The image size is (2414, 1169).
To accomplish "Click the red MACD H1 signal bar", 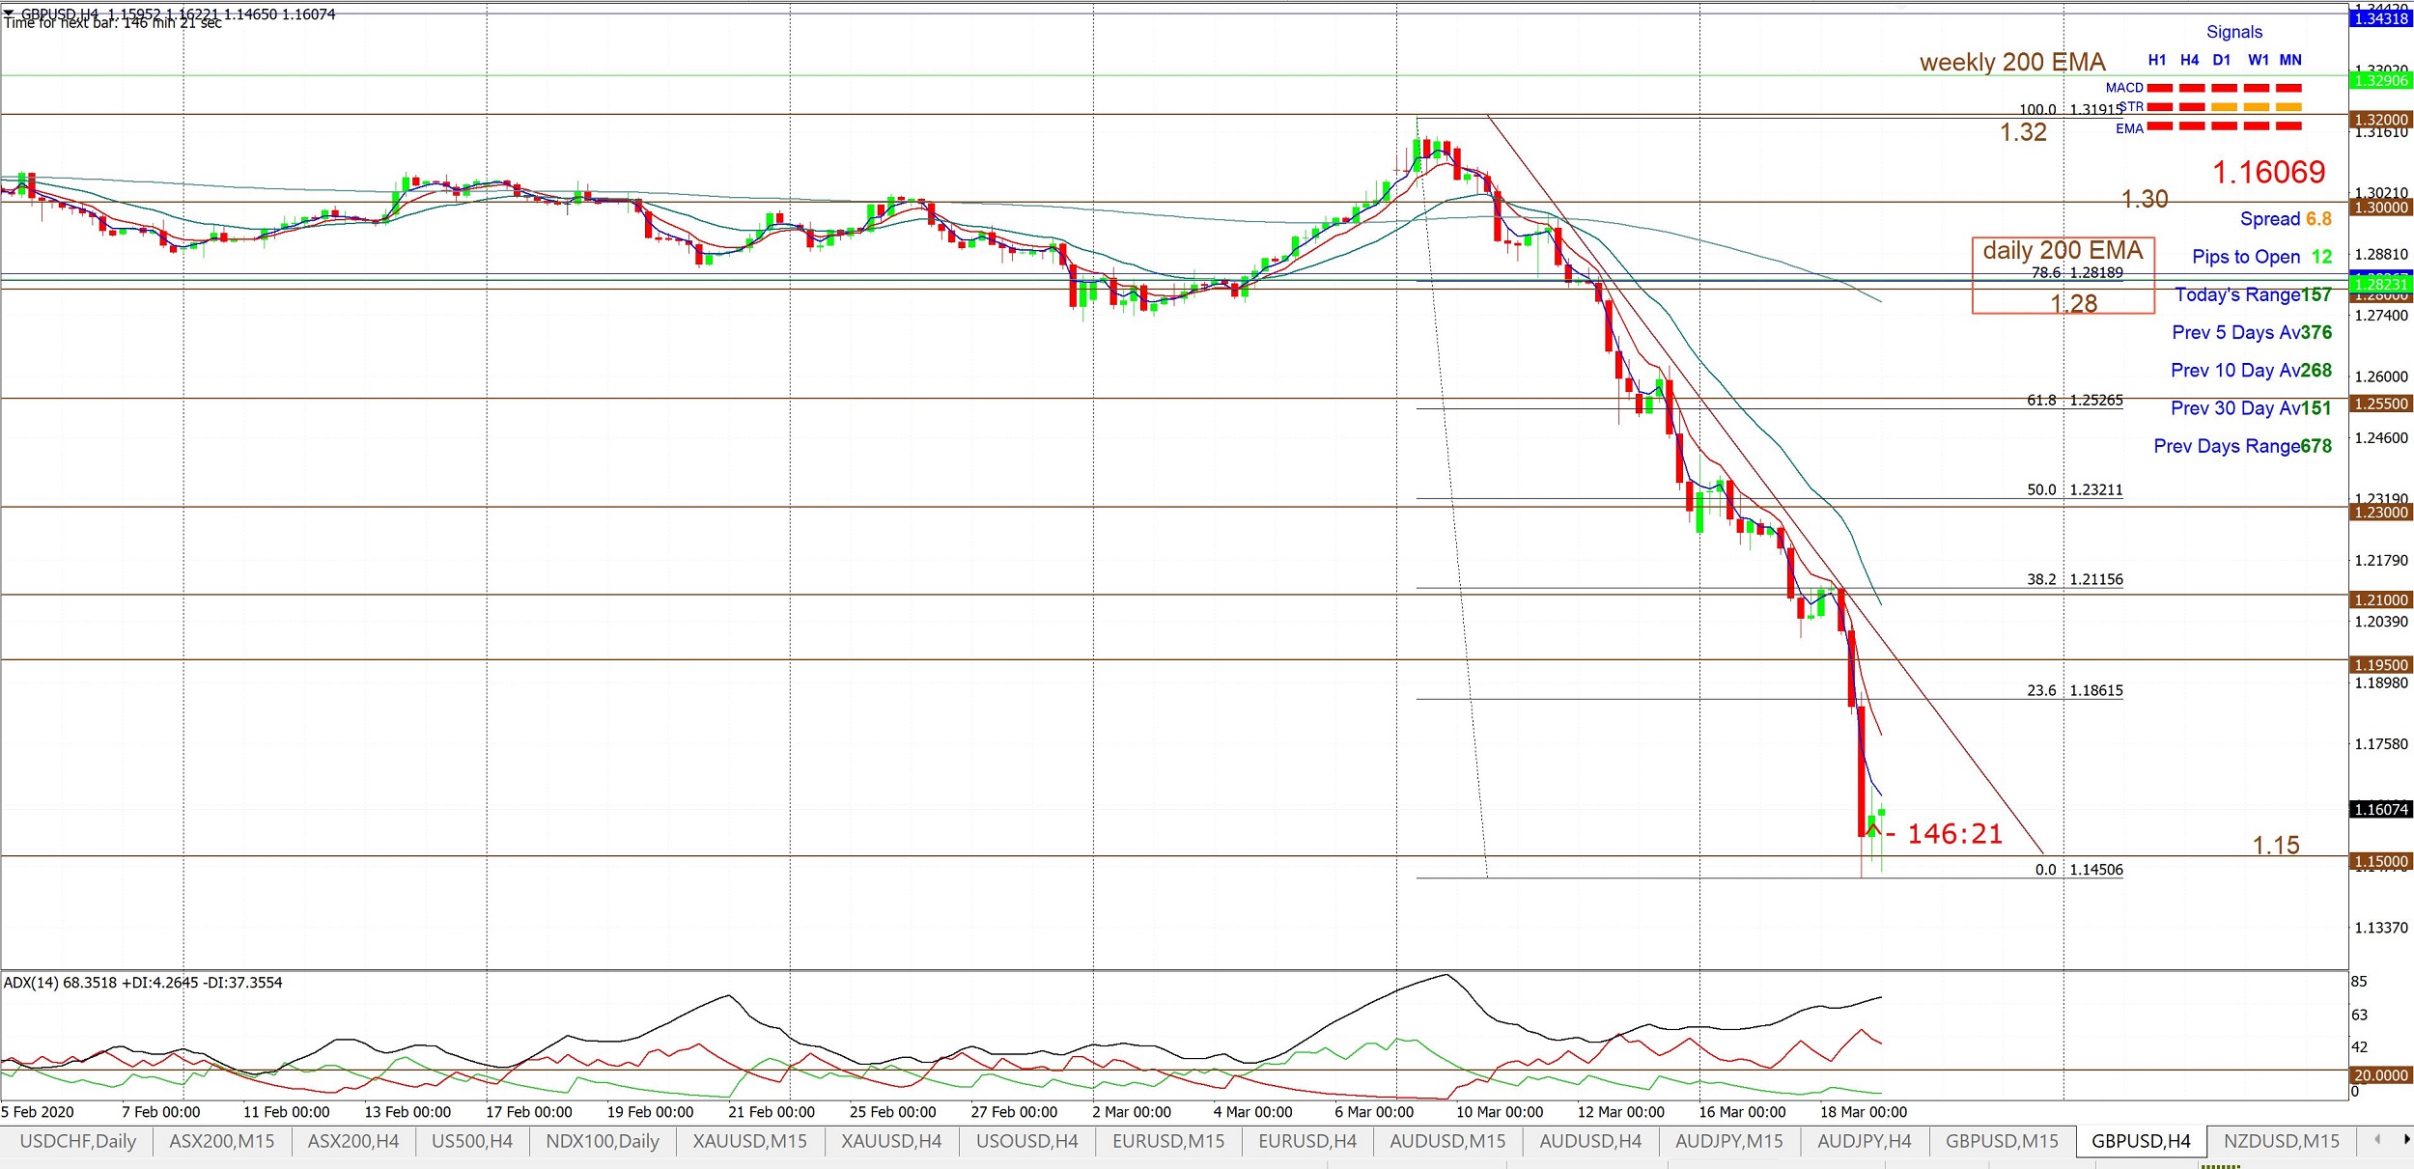I will (2160, 88).
